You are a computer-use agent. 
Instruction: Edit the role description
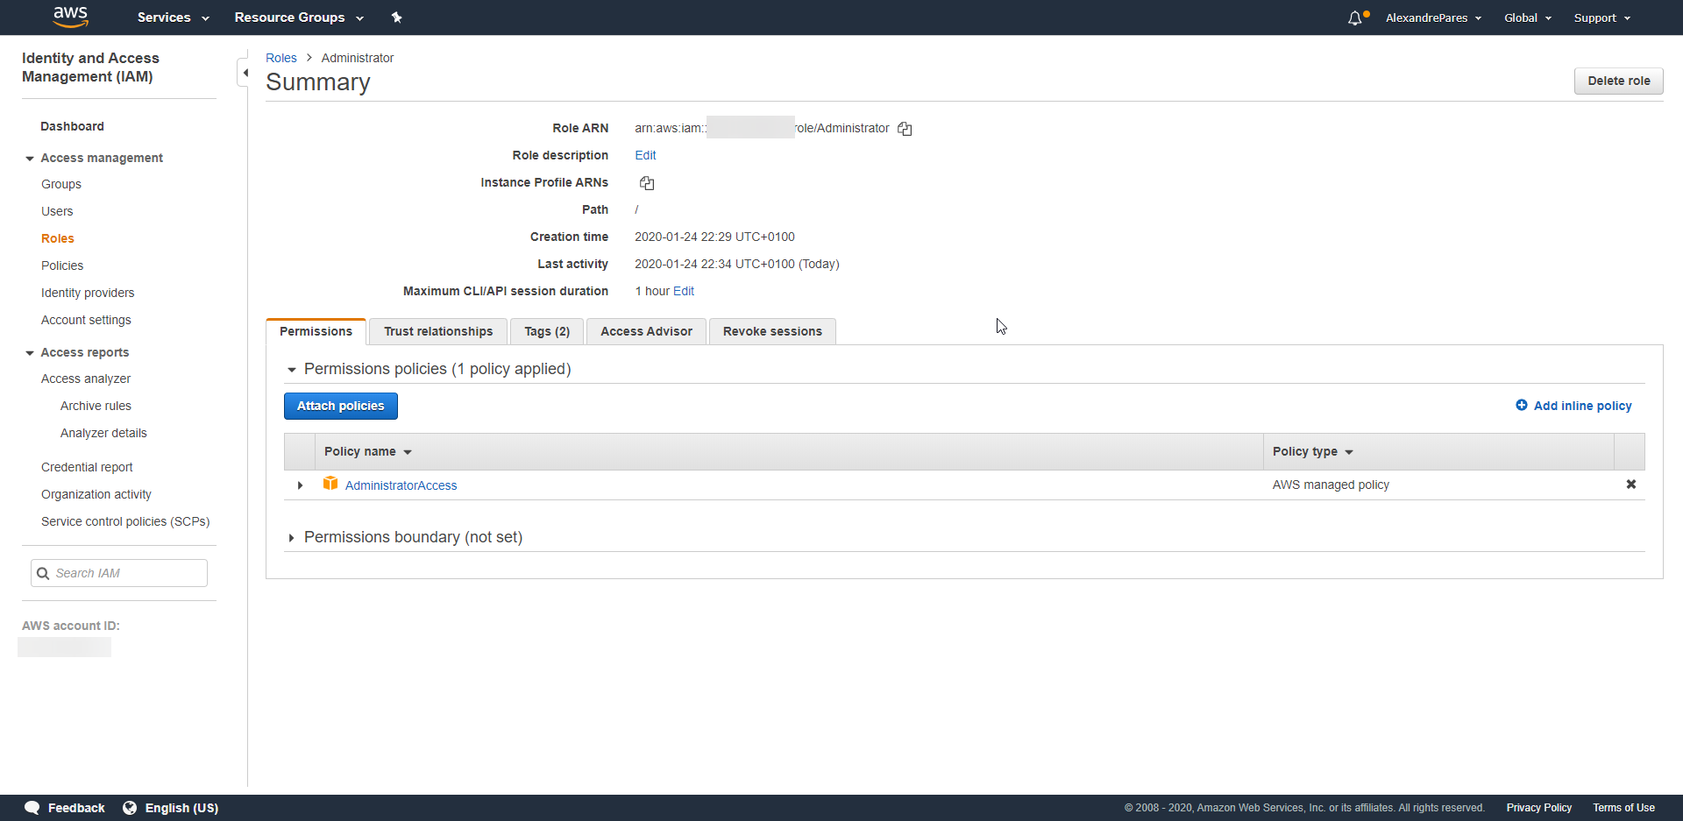(645, 155)
